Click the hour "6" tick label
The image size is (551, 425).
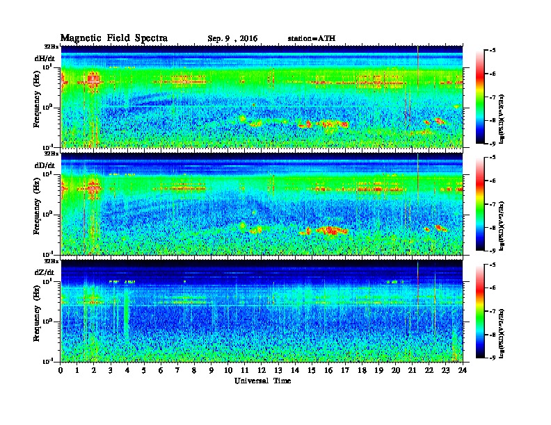(x=161, y=371)
